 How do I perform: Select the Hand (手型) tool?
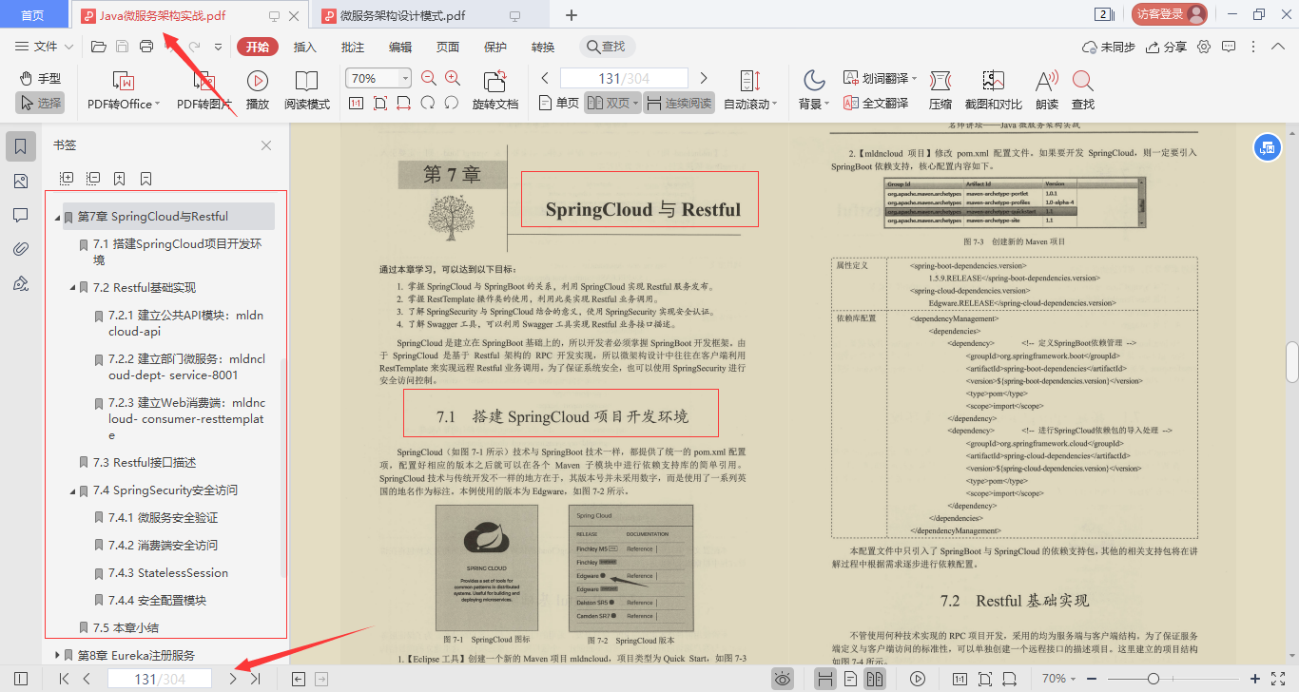(40, 78)
